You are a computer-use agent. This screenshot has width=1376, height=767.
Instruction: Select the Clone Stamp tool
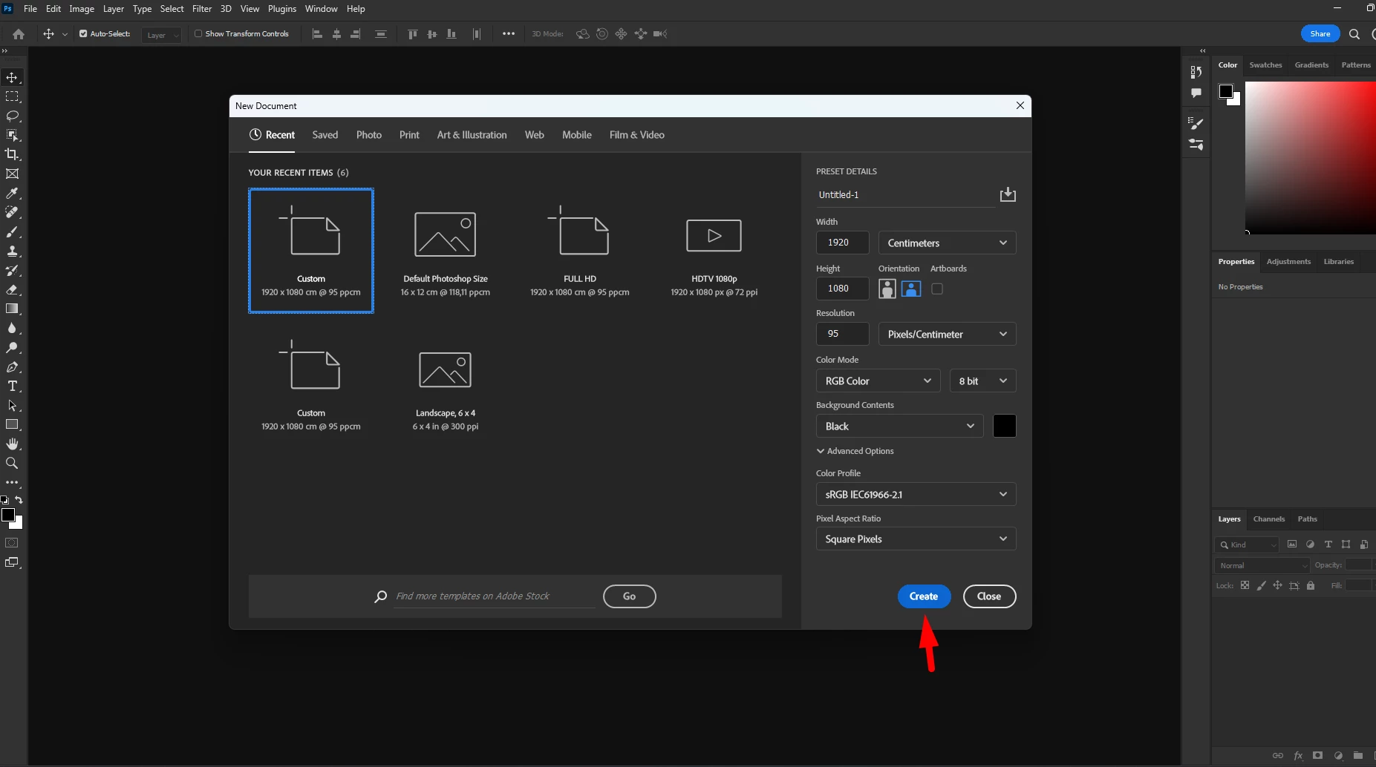pos(12,251)
